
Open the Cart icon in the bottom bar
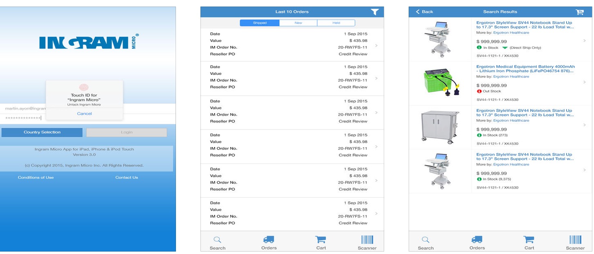pos(320,240)
